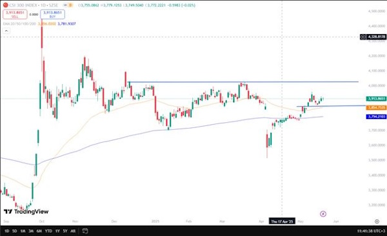
Task: Click the 11:41:38 UTC+3 timezone clock
Action: pos(371,231)
